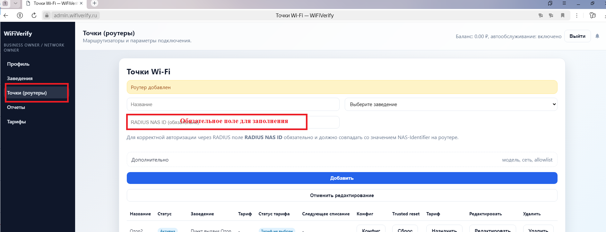606x232 pixels.
Task: Go back with the browser back arrow
Action: 6,15
